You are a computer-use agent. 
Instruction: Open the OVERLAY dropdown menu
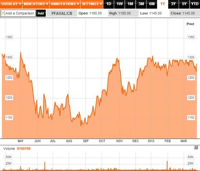11,4
